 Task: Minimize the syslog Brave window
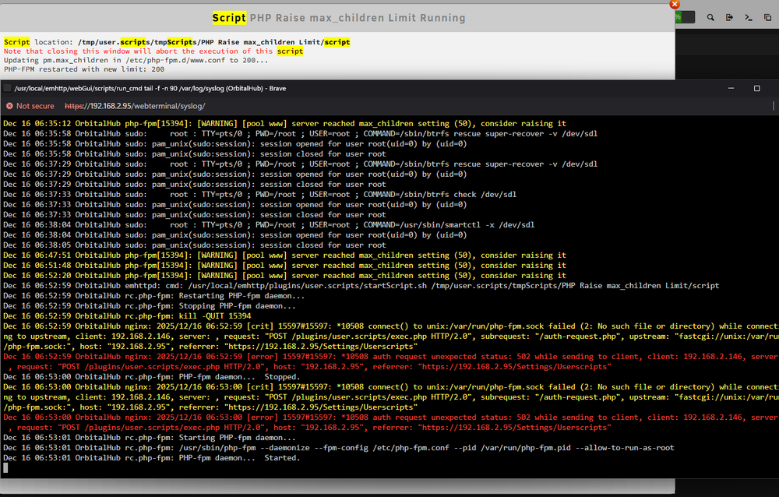pyautogui.click(x=731, y=89)
